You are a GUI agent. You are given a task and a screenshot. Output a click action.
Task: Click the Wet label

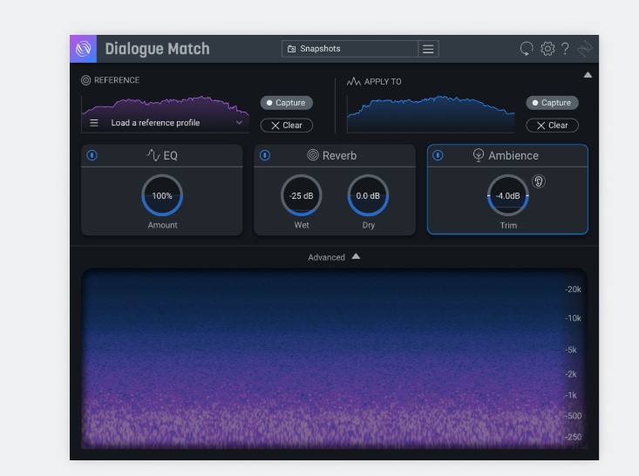(x=302, y=225)
